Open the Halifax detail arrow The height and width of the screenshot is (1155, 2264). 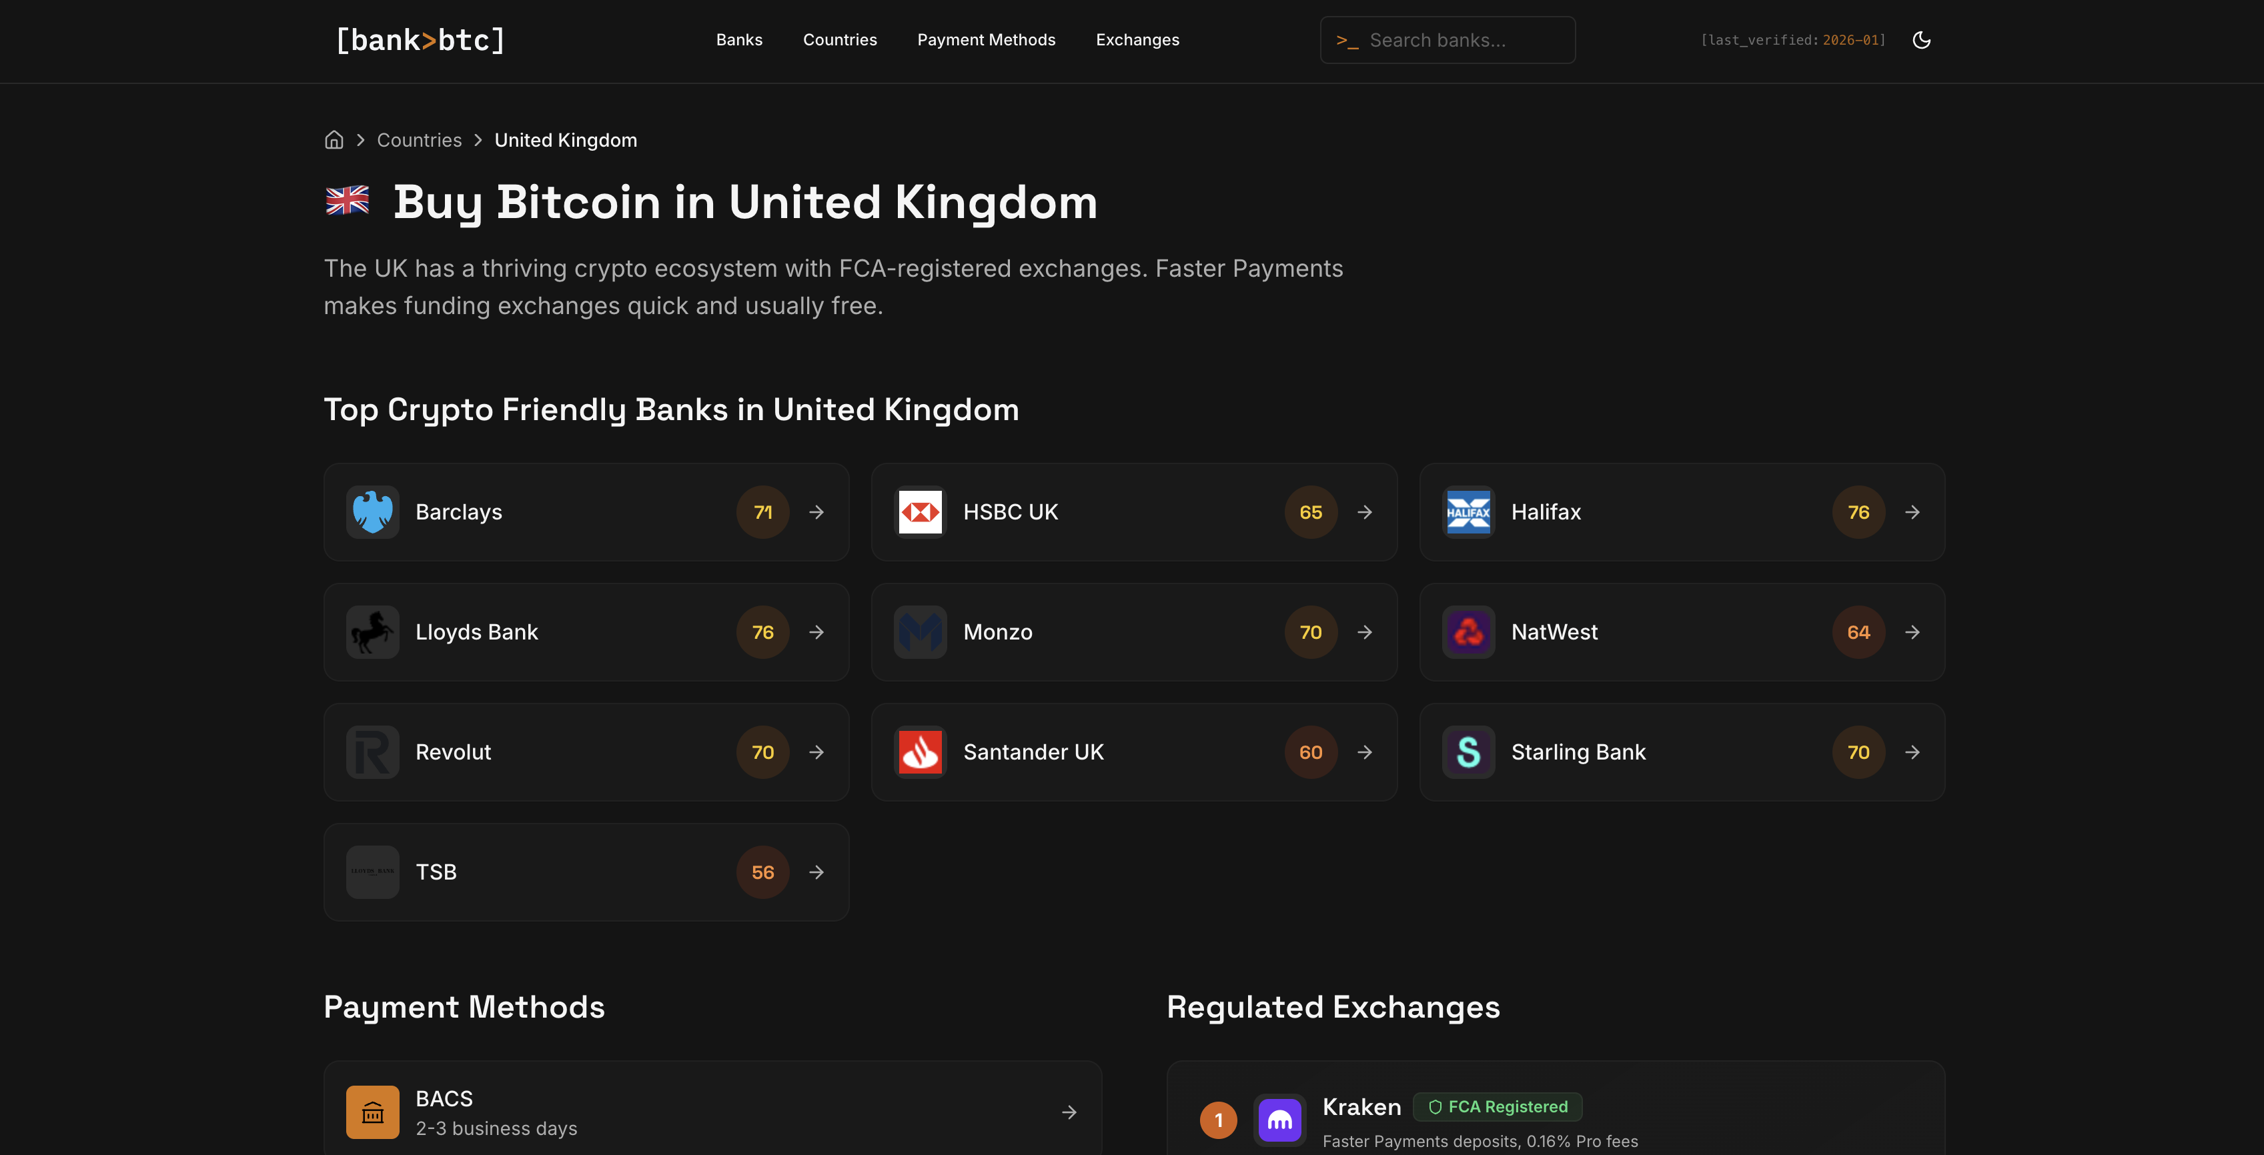tap(1913, 512)
